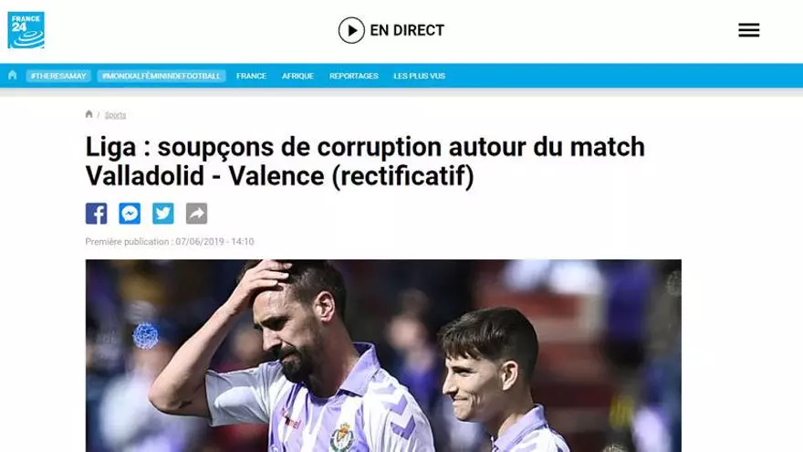Click the EN DIRECT label

pyautogui.click(x=407, y=30)
